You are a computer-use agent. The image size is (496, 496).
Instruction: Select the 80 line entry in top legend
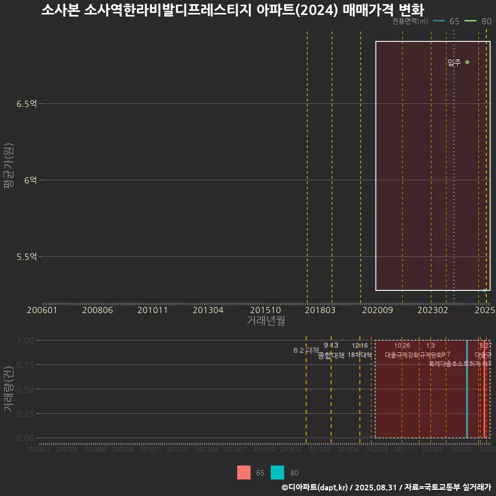point(478,21)
